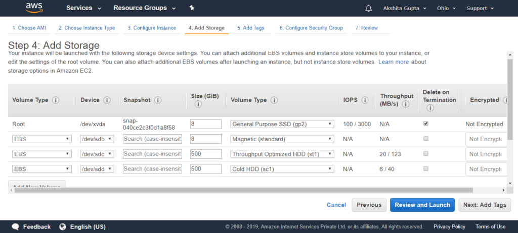
Task: Open Throughput Optimized HDD (st1) dropdown
Action: (x=282, y=154)
